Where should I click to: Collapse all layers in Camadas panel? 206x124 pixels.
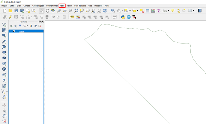pos(35,26)
